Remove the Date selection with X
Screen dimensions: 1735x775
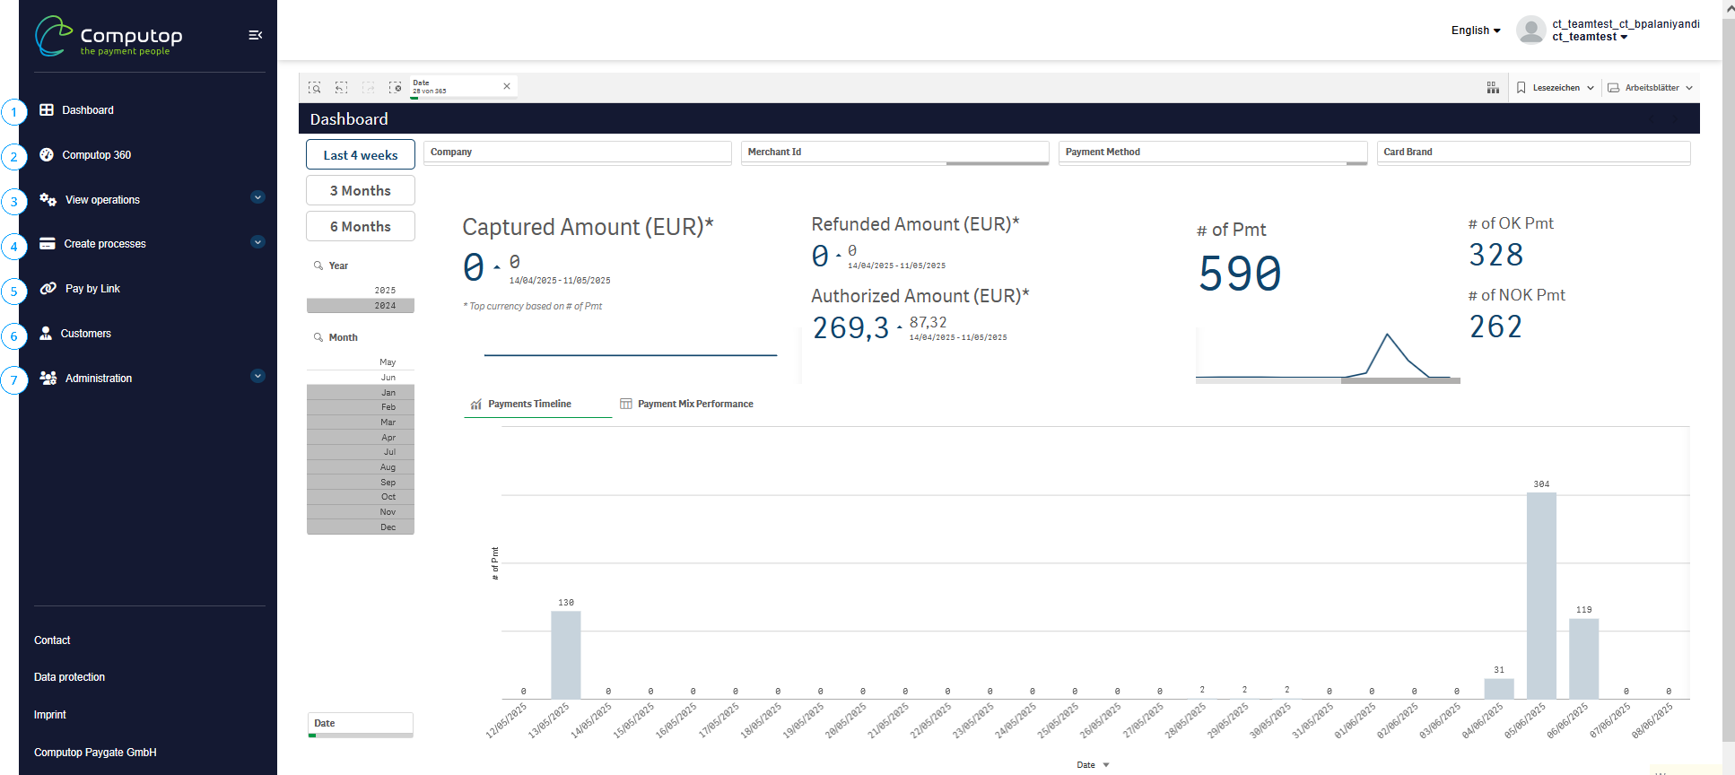coord(507,86)
